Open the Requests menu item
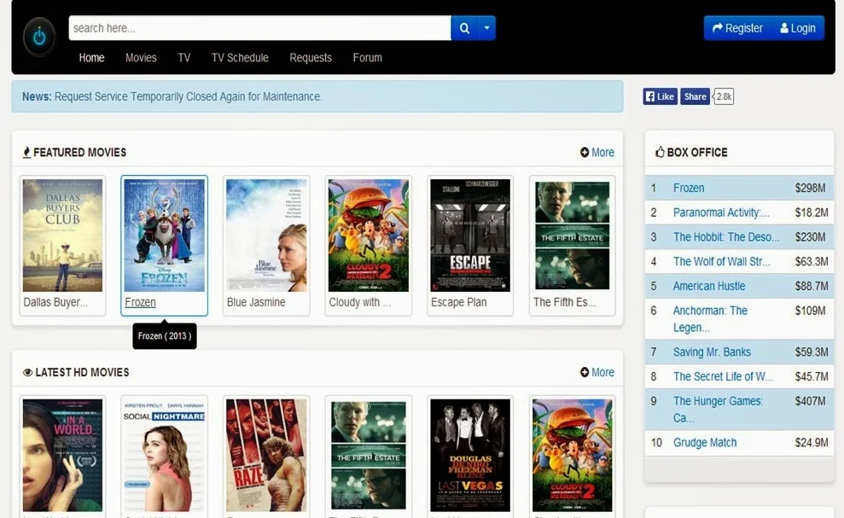Viewport: 844px width, 518px height. 311,58
